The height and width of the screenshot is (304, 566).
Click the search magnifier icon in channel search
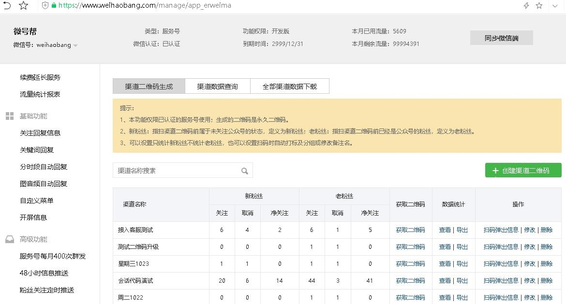tap(245, 171)
